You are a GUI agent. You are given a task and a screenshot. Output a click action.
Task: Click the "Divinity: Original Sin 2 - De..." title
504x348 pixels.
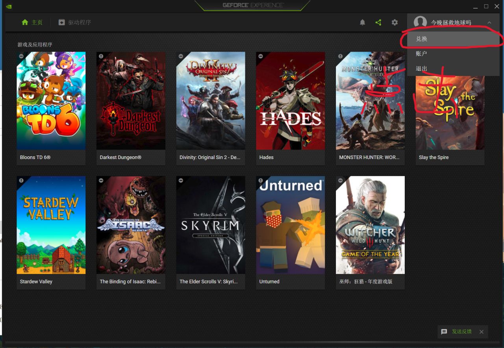point(210,157)
